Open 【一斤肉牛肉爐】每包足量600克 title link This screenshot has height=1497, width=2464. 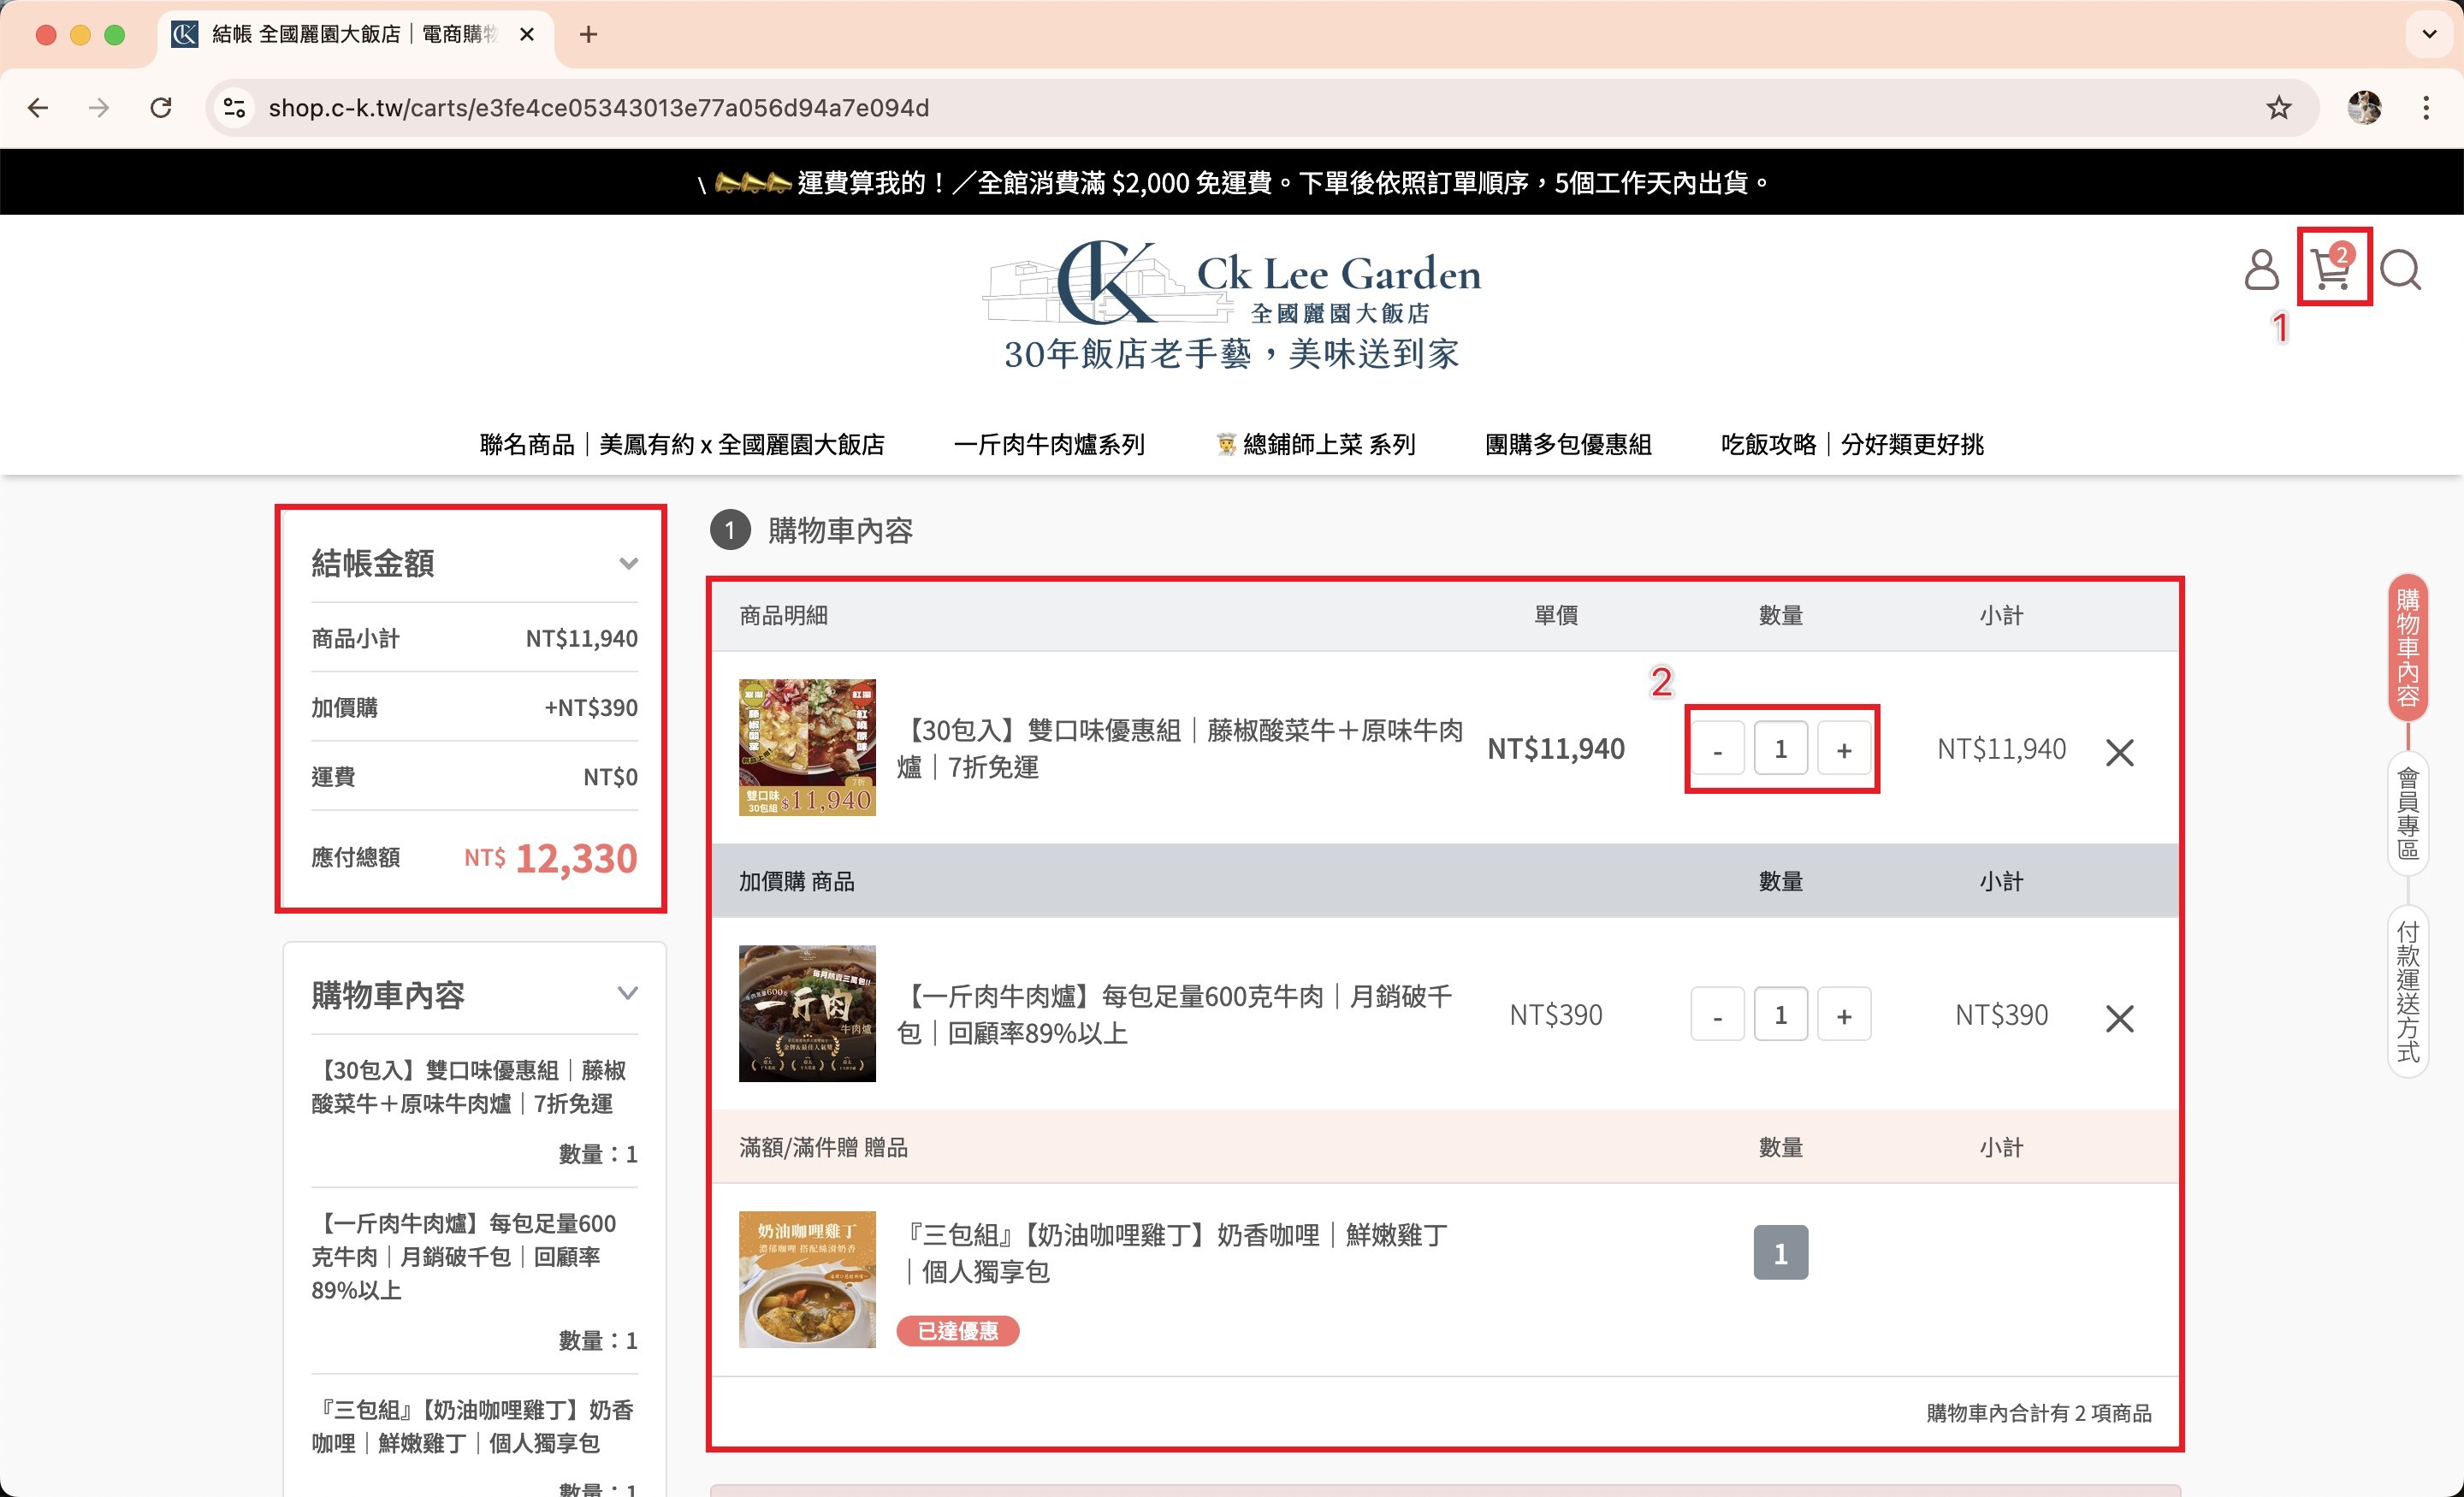coord(1175,1015)
